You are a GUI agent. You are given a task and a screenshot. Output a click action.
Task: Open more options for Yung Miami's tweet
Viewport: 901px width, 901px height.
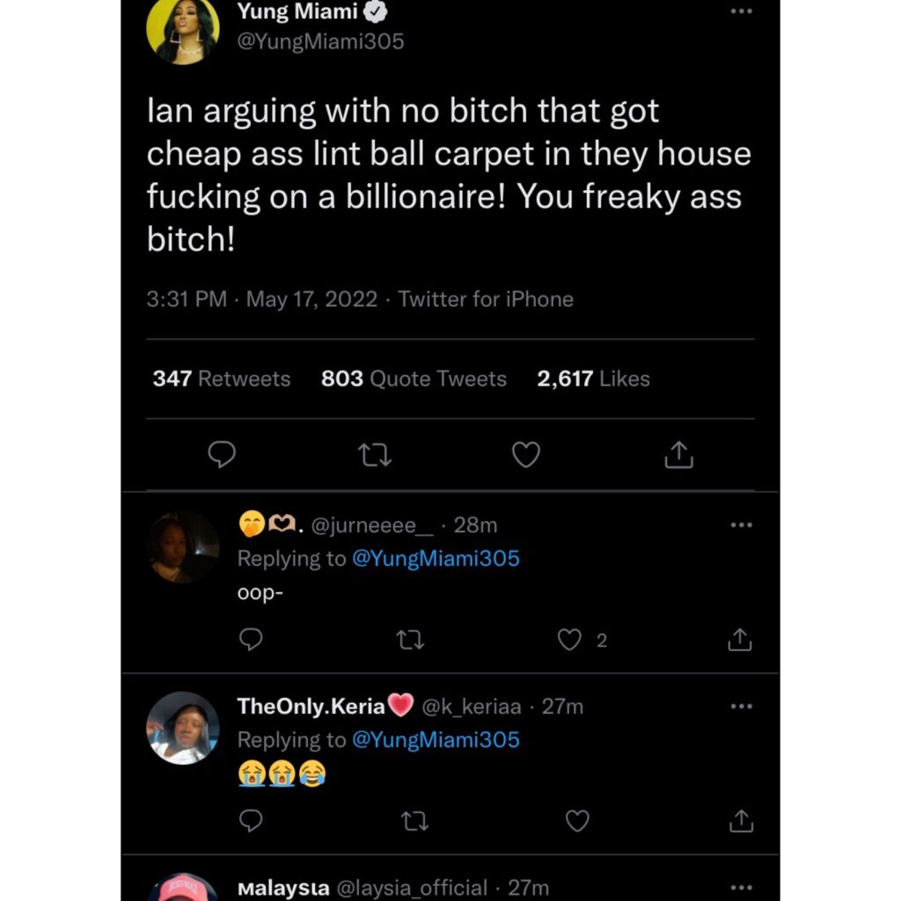(x=741, y=11)
